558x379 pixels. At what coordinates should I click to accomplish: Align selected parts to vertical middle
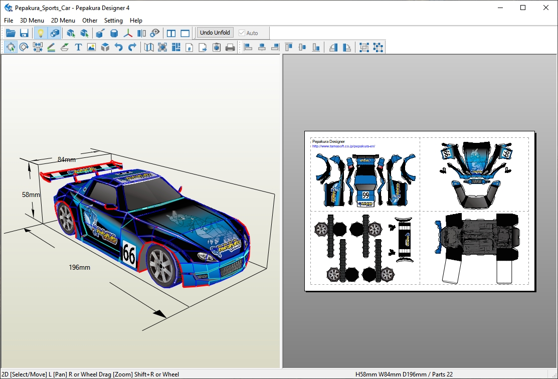coord(302,47)
